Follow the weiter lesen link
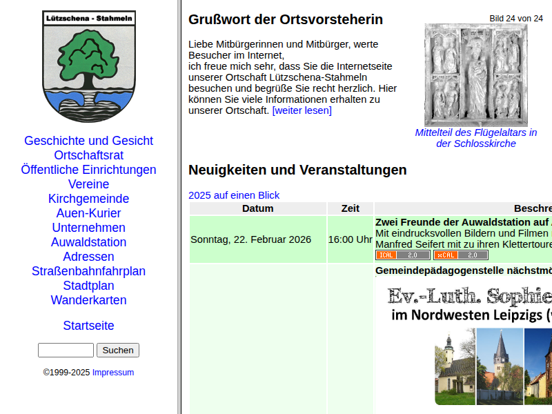Image resolution: width=552 pixels, height=414 pixels. click(302, 110)
